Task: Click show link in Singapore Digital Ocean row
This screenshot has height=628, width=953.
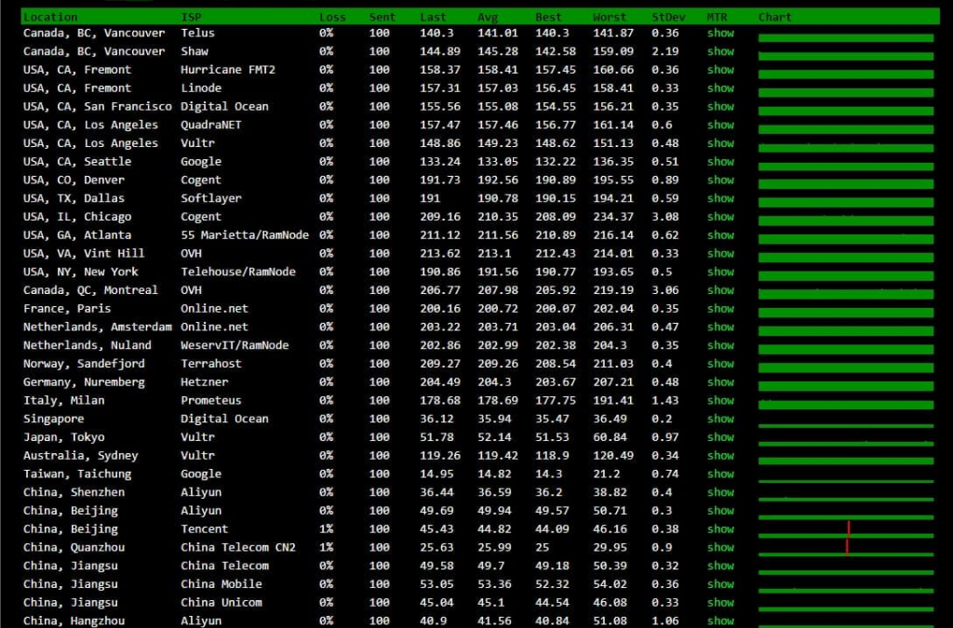Action: [x=720, y=419]
